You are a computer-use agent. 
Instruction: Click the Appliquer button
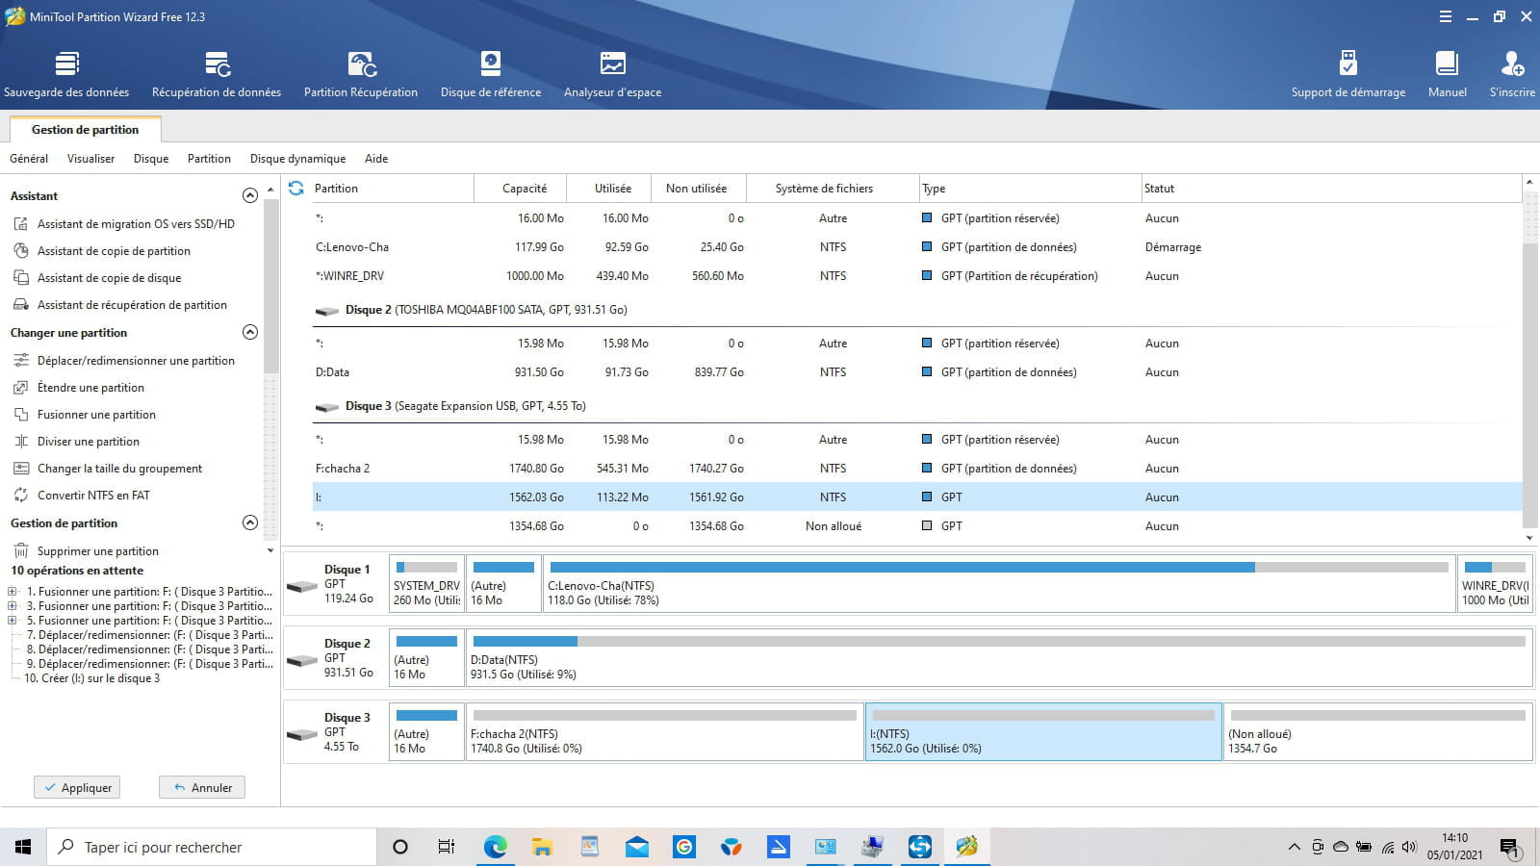[x=77, y=787]
